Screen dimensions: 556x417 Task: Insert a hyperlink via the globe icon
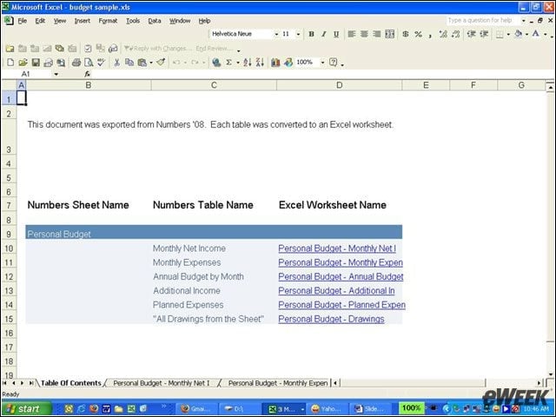point(216,63)
